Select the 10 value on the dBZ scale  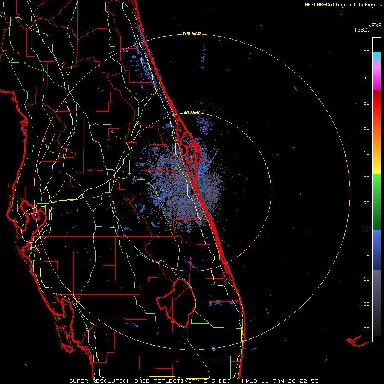367,229
